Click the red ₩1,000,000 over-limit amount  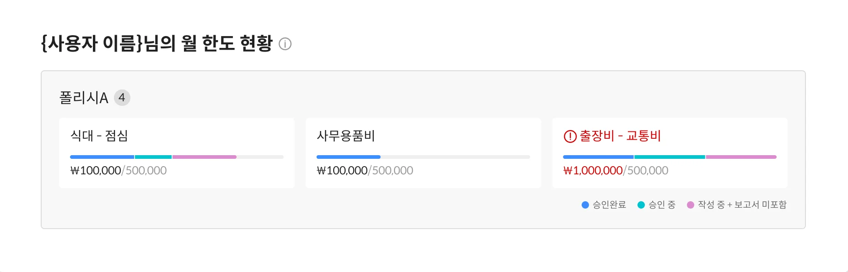coord(593,171)
